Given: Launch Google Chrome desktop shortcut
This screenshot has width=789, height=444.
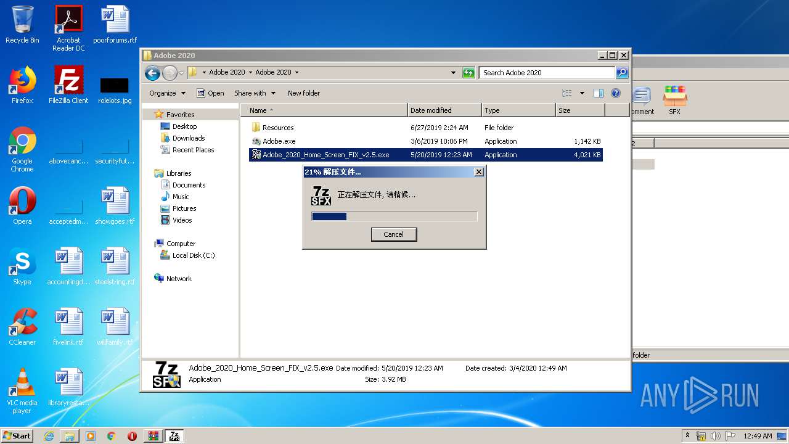Looking at the screenshot, I should pos(22,149).
